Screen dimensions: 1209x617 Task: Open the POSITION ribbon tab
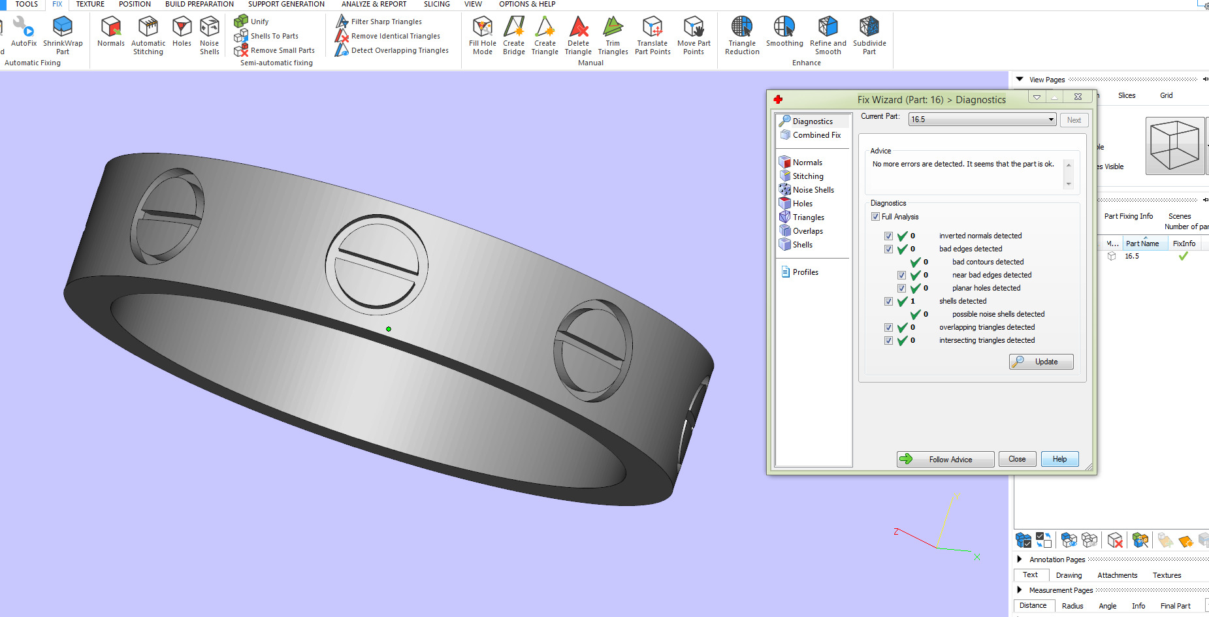coord(135,4)
